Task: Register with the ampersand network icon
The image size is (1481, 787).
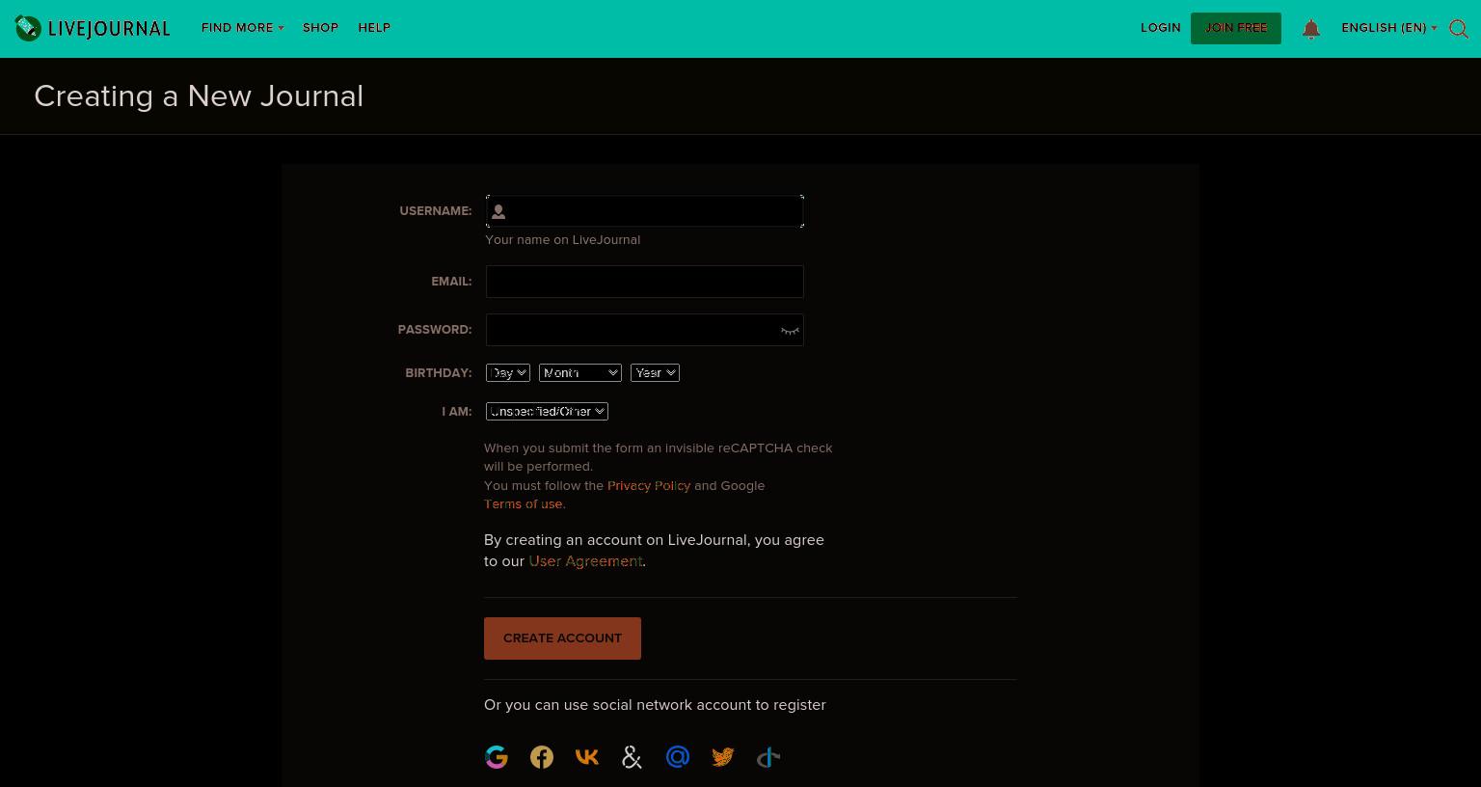Action: 633,757
